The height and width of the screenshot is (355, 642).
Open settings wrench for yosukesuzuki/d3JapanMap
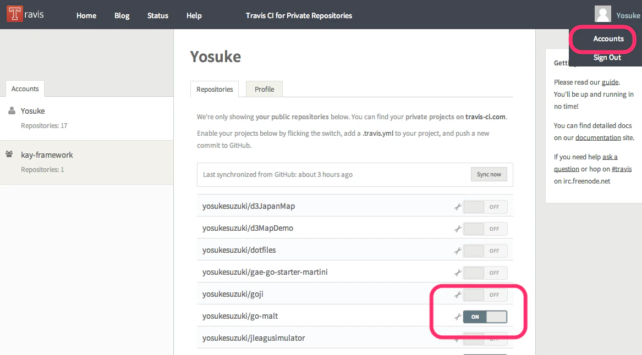tap(458, 207)
